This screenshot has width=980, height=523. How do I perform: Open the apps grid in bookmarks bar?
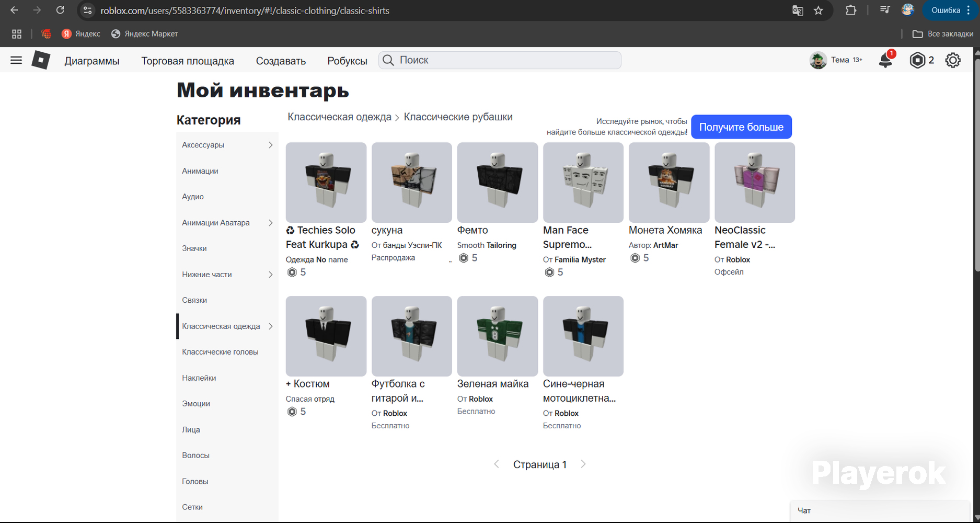[17, 34]
